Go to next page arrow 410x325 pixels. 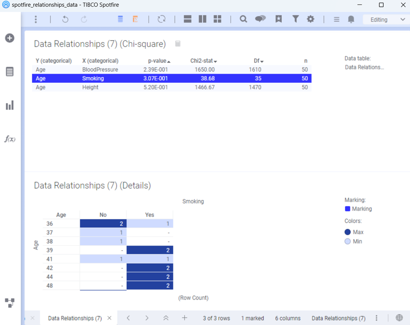pyautogui.click(x=147, y=318)
